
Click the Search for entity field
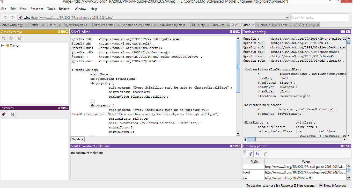319,17
